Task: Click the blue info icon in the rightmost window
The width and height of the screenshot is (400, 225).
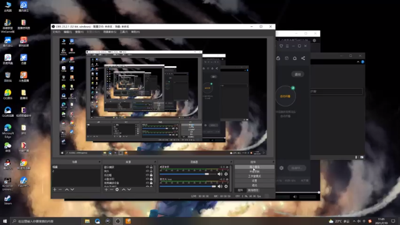Action: click(362, 62)
